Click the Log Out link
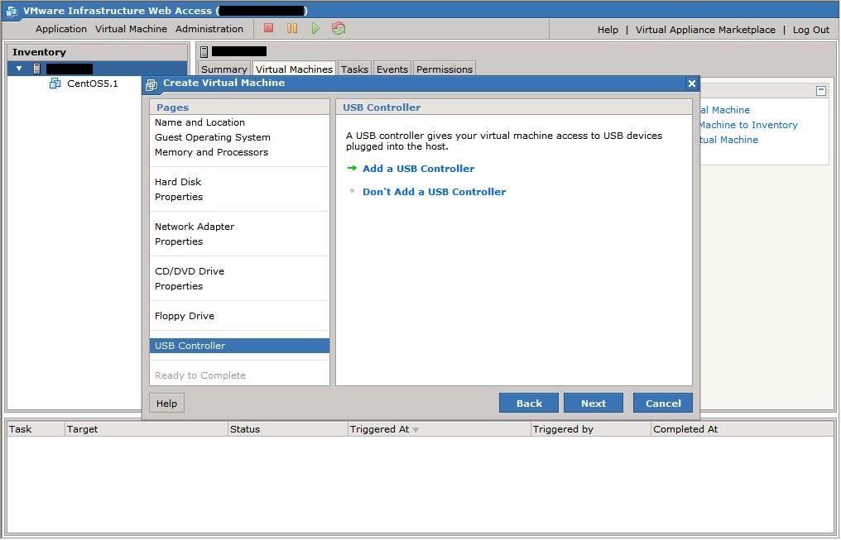The height and width of the screenshot is (540, 841). click(811, 30)
